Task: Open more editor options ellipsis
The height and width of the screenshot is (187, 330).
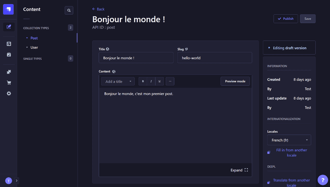Action: pos(170,81)
